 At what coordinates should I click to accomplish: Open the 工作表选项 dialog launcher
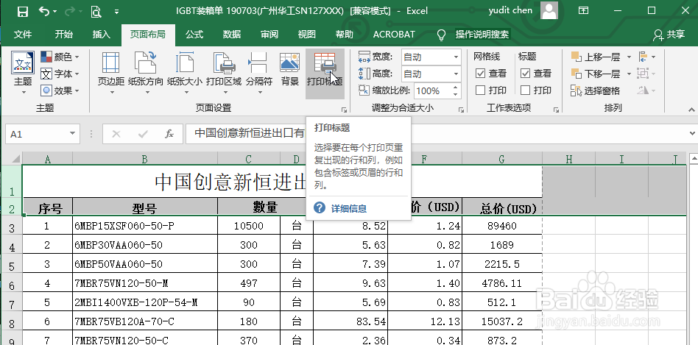tap(556, 109)
